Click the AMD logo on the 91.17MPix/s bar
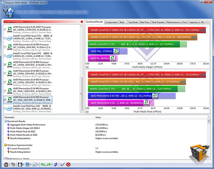This screenshot has height=169, width=214. coord(155,96)
